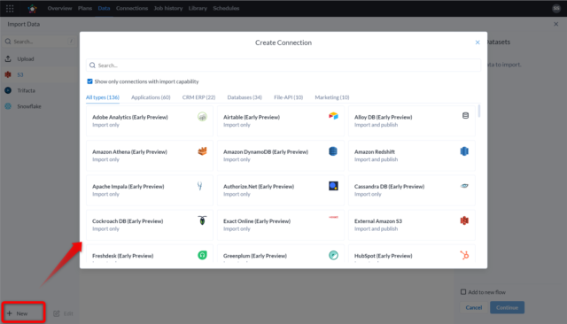Select the S3 connection icon in sidebar
Viewport: 567px width, 324px height.
tap(8, 74)
